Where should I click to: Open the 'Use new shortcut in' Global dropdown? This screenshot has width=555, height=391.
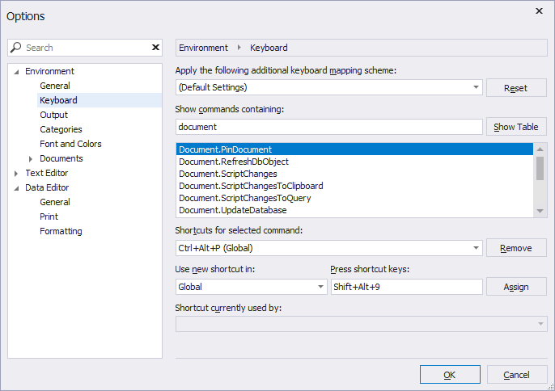320,287
